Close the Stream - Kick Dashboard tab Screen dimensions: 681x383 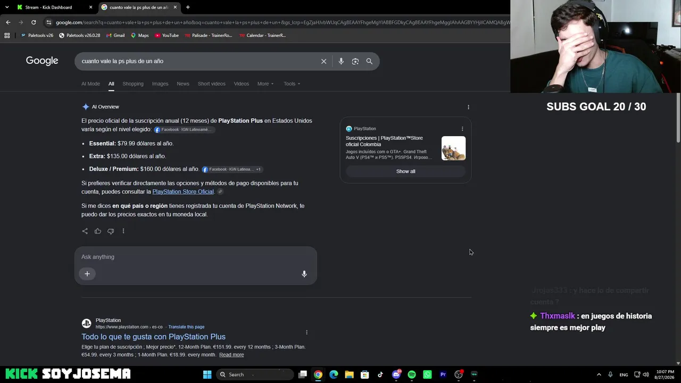pyautogui.click(x=90, y=7)
